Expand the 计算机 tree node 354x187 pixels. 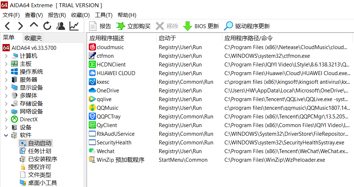[x=6, y=56]
